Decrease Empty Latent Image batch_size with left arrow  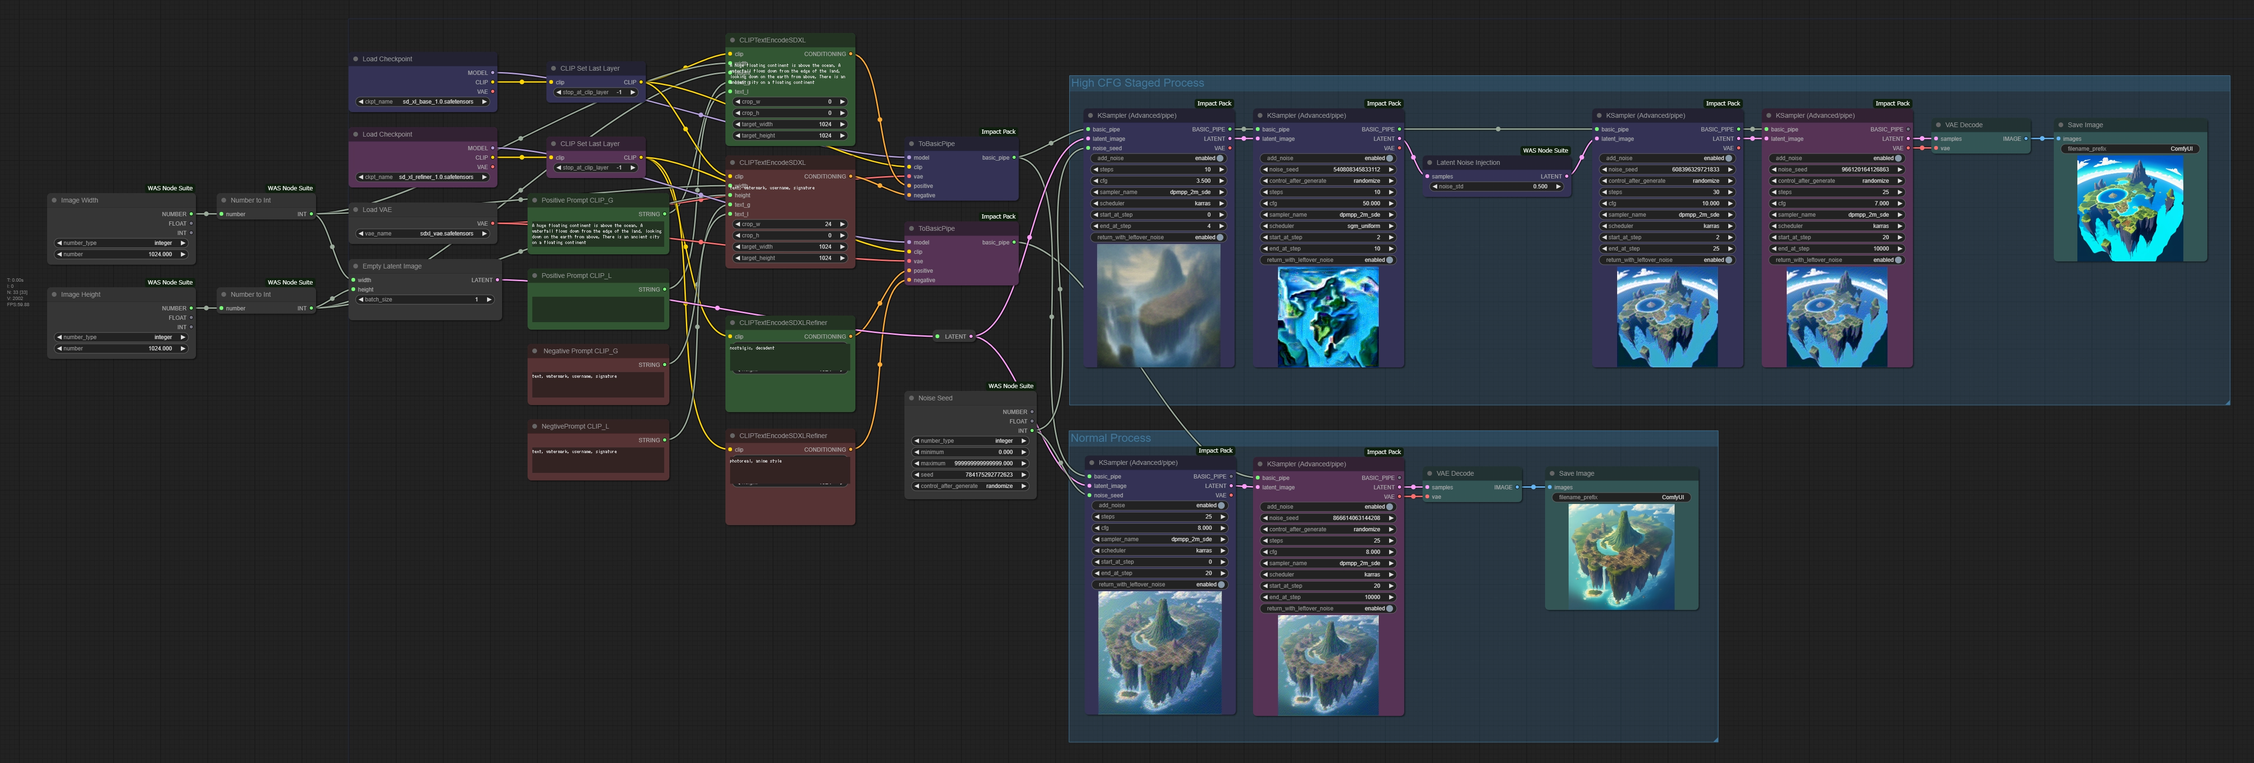point(360,299)
